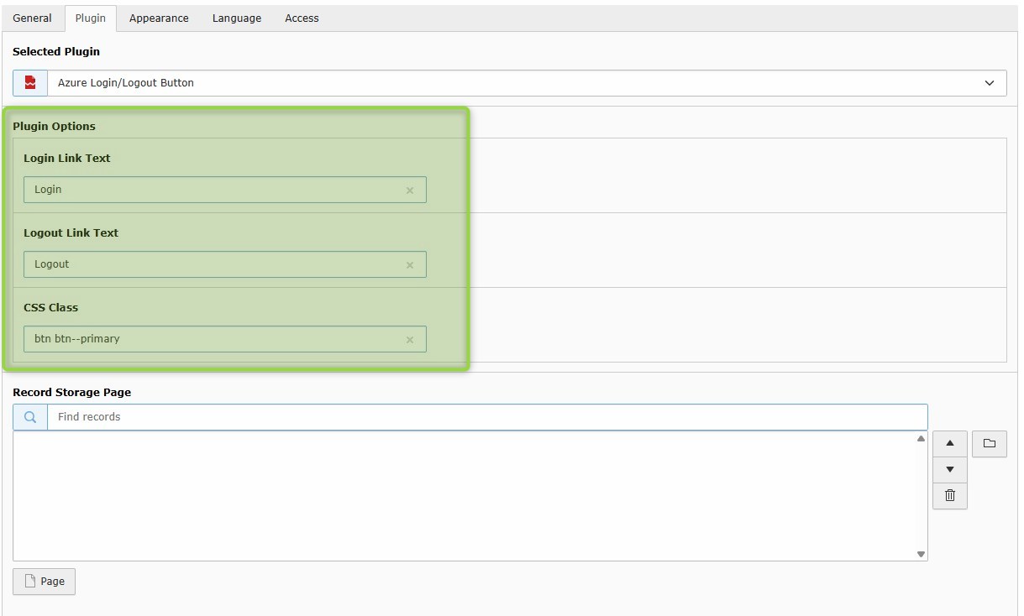Move selected record up with arrow
This screenshot has width=1024, height=616.
950,443
